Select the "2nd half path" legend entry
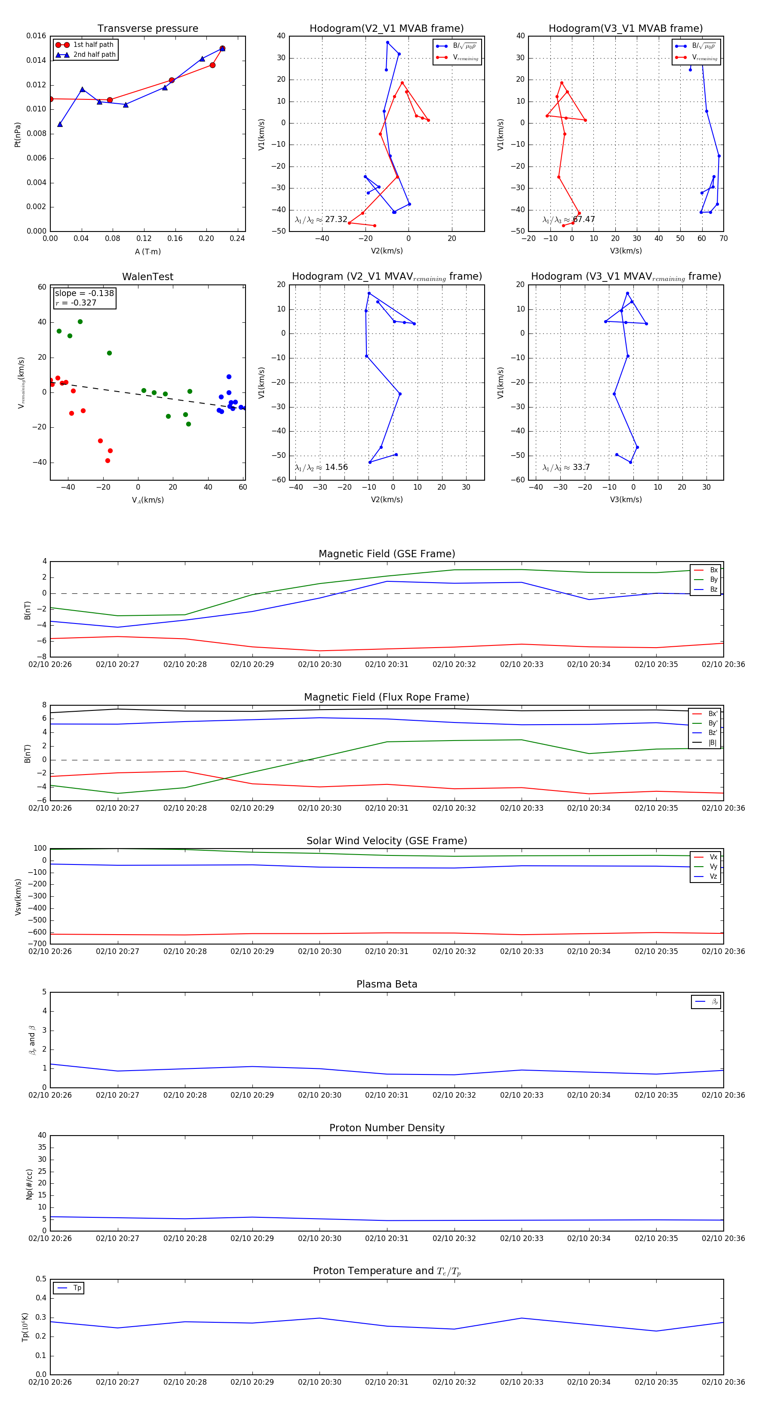 coord(86,55)
